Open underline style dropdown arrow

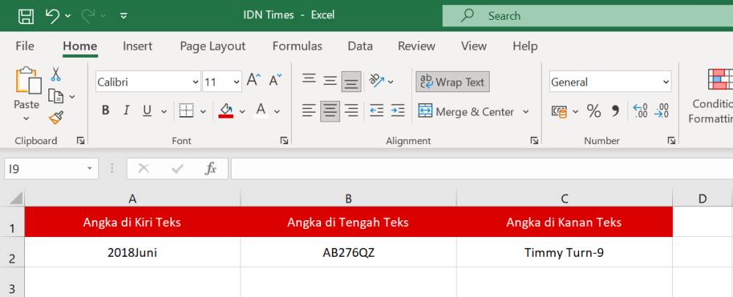(x=163, y=111)
